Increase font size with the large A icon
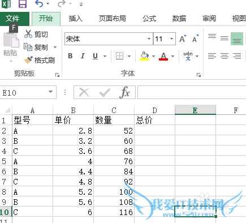Image resolution: width=246 pixels, height=223 pixels. click(x=183, y=38)
